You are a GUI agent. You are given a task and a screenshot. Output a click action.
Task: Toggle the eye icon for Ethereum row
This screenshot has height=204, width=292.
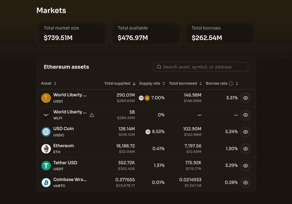(245, 149)
